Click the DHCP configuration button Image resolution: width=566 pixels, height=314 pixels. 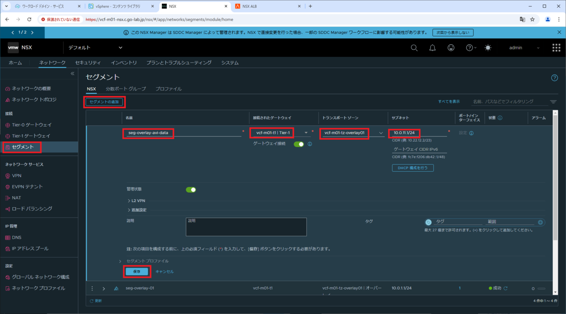pyautogui.click(x=413, y=168)
